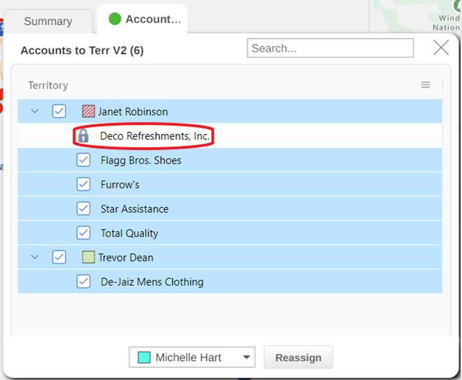Collapse the Janet Robinson territory group
The image size is (462, 380).
[x=35, y=111]
